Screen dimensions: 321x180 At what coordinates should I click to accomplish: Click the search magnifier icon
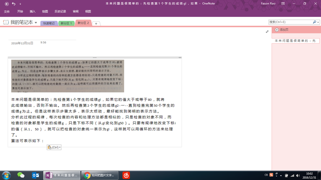pos(314,22)
